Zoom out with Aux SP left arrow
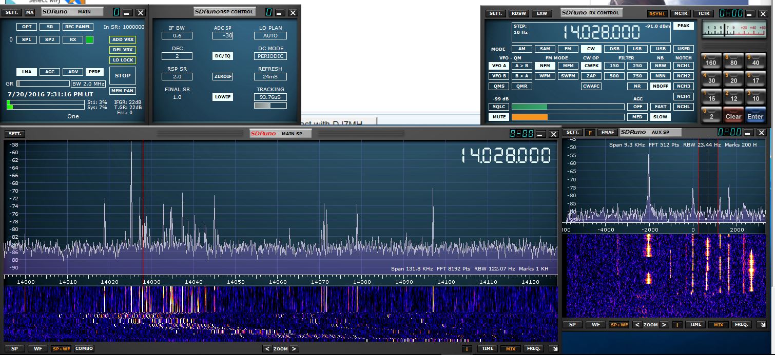775x355 pixels. [637, 325]
